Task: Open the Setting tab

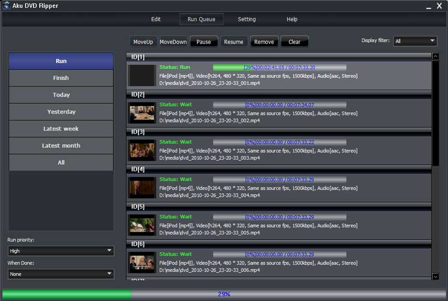Action: 246,19
